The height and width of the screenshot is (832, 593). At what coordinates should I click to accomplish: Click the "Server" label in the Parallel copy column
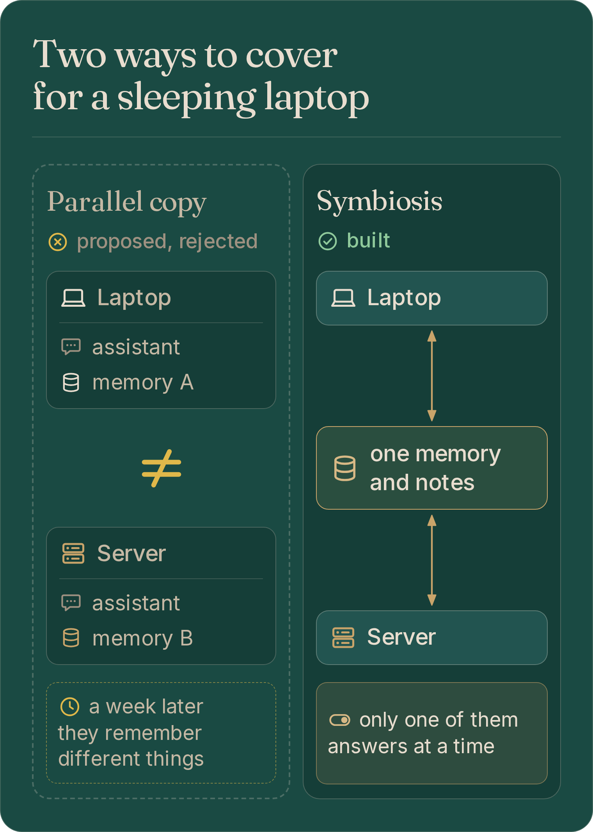(131, 553)
